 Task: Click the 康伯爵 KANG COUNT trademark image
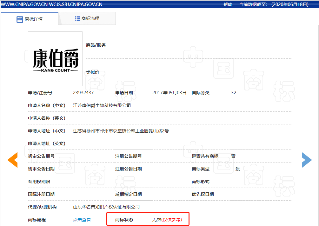coord(55,59)
